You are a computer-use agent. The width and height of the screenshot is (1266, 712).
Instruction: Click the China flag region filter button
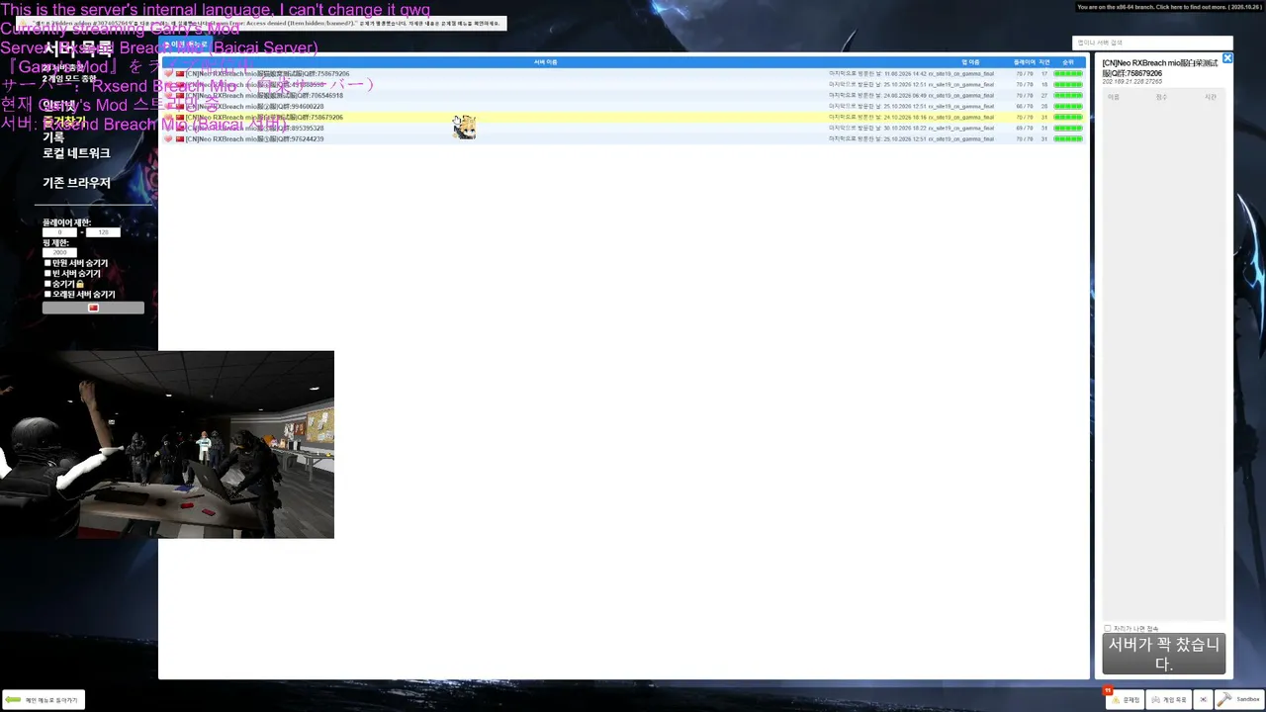click(x=93, y=308)
